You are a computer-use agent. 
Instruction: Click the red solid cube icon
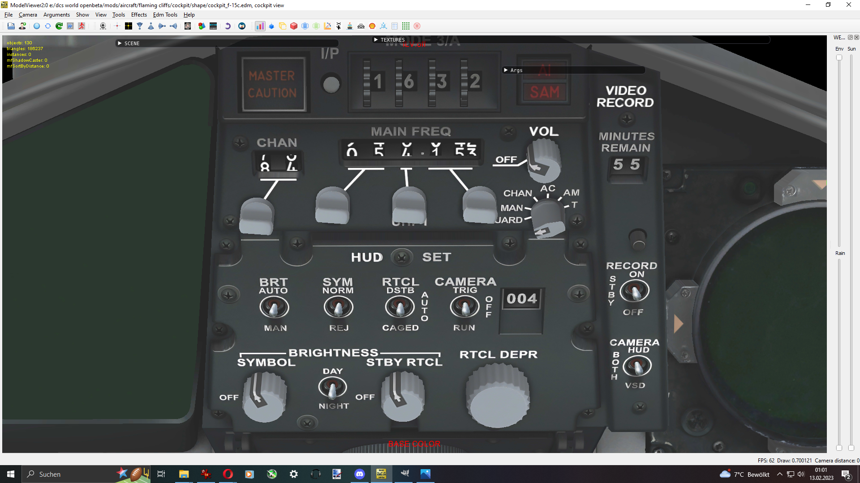[294, 26]
